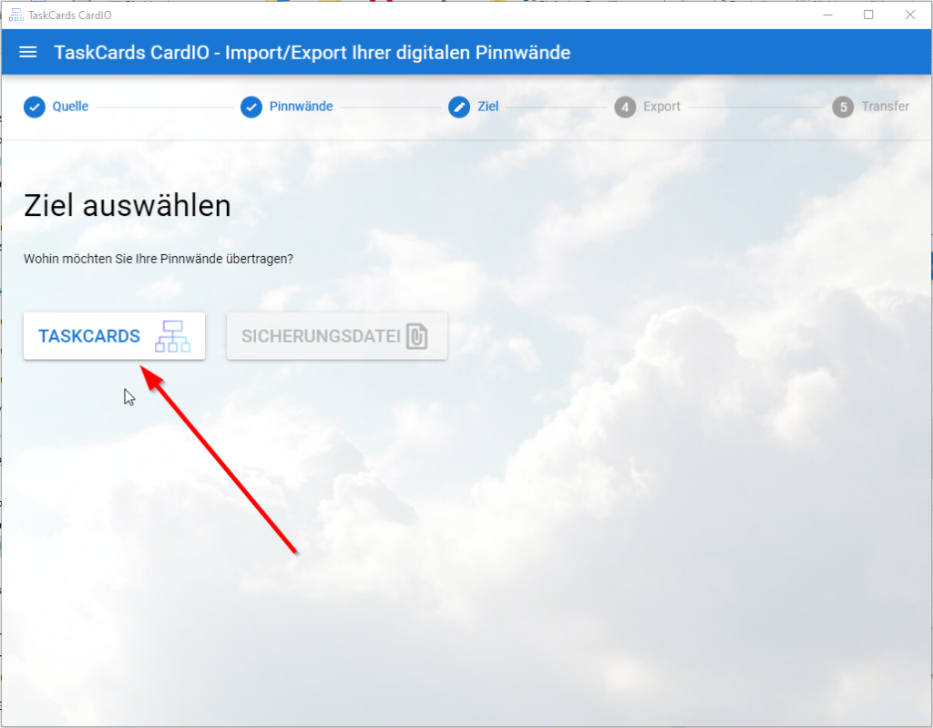Go back to the Pinnwände step
The height and width of the screenshot is (728, 933).
[x=287, y=108]
